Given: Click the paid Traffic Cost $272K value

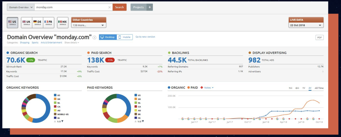Looking at the screenshot, I should click(x=144, y=71).
